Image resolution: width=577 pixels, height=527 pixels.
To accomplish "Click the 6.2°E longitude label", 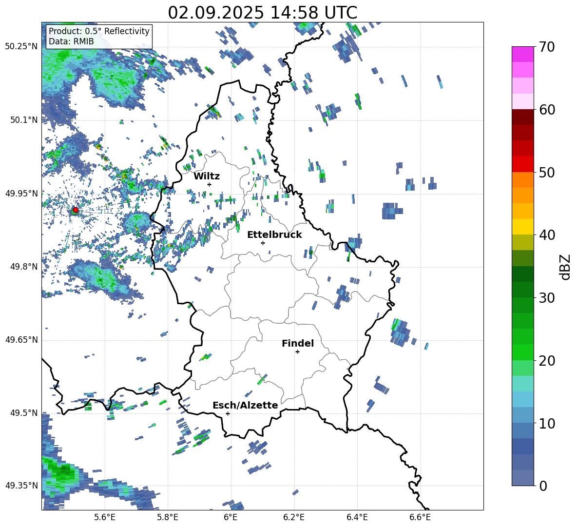I will coord(294,518).
